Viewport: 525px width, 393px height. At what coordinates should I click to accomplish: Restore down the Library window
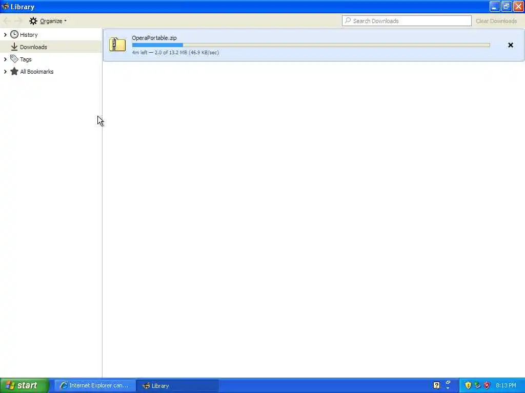tap(506, 6)
